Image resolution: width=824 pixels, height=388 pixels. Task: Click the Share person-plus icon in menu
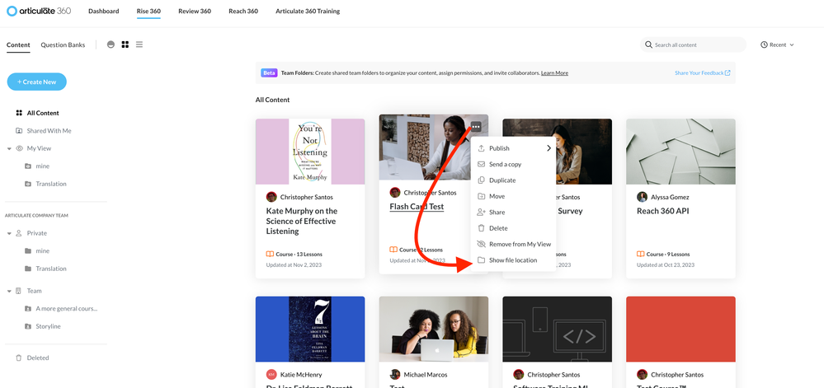[x=481, y=212]
